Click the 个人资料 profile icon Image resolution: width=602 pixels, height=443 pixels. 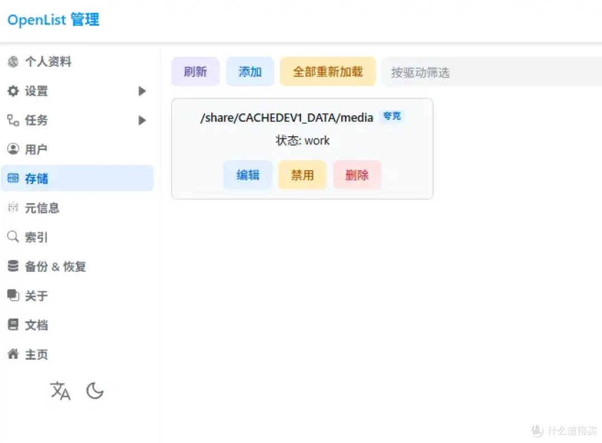pyautogui.click(x=13, y=61)
